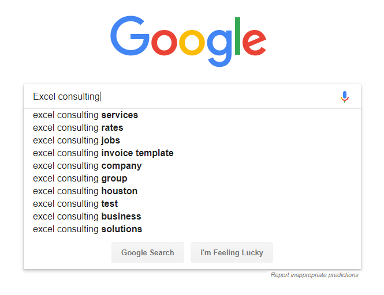The width and height of the screenshot is (384, 295).
Task: Select 'excel consulting solutions' suggestion
Action: coord(192,229)
